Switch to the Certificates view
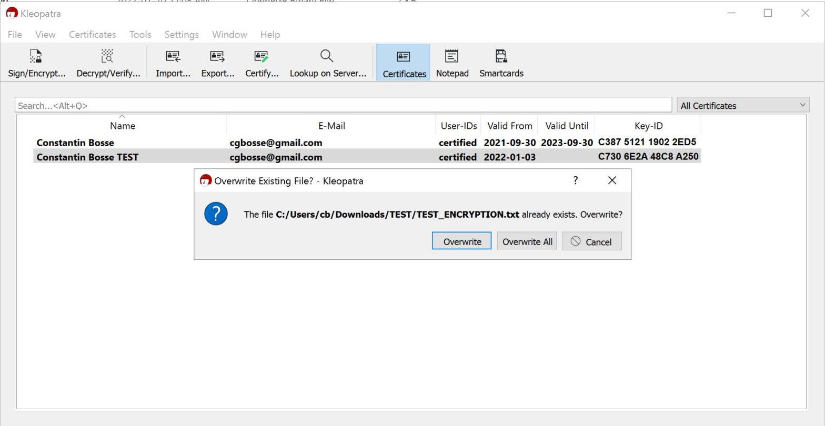825x426 pixels. pyautogui.click(x=404, y=63)
